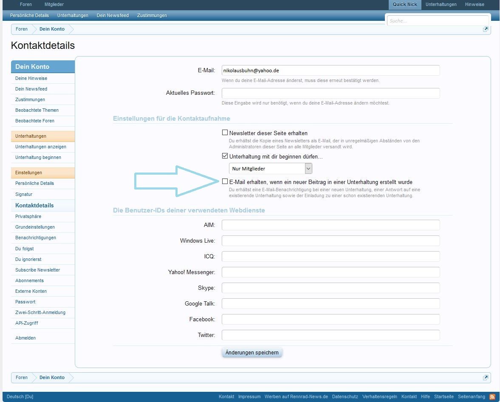
Task: Click the RSS feed icon in footer
Action: 492,396
